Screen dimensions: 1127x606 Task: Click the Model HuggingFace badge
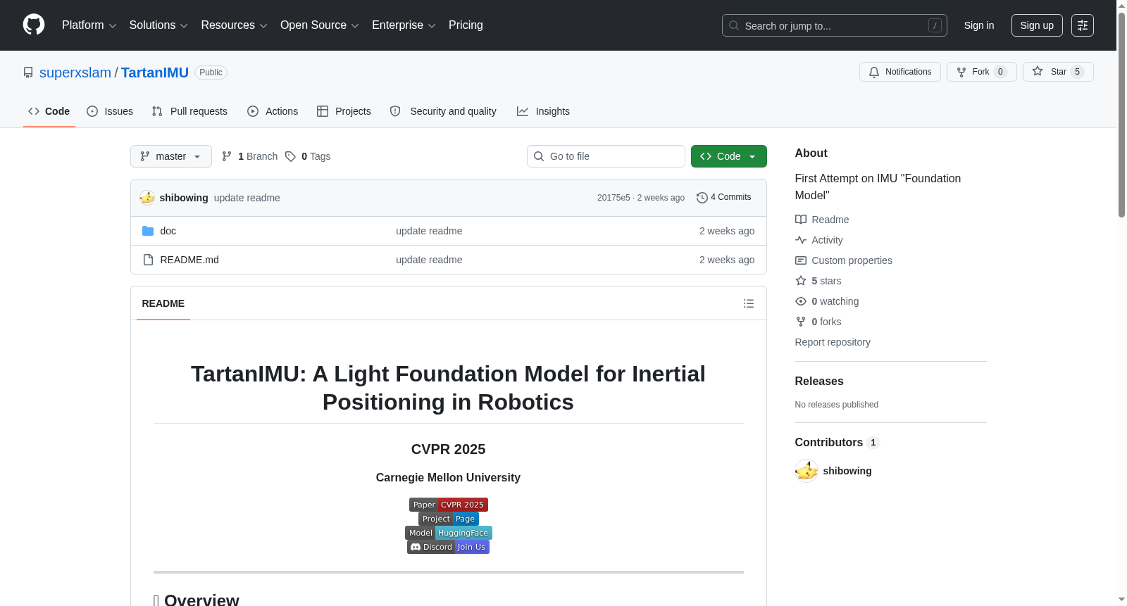click(449, 533)
